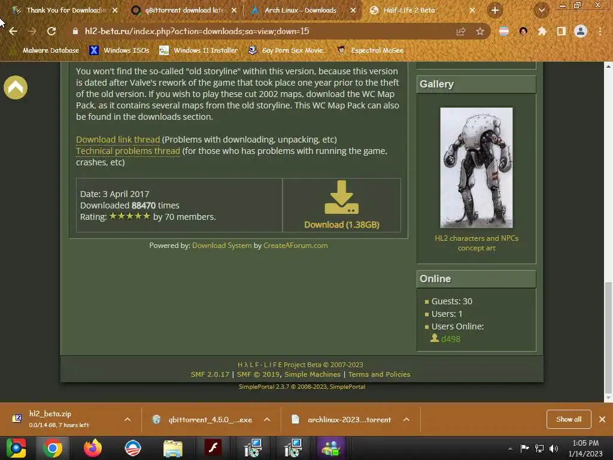The width and height of the screenshot is (613, 460).
Task: Click the Start button in the taskbar
Action: tap(16, 448)
